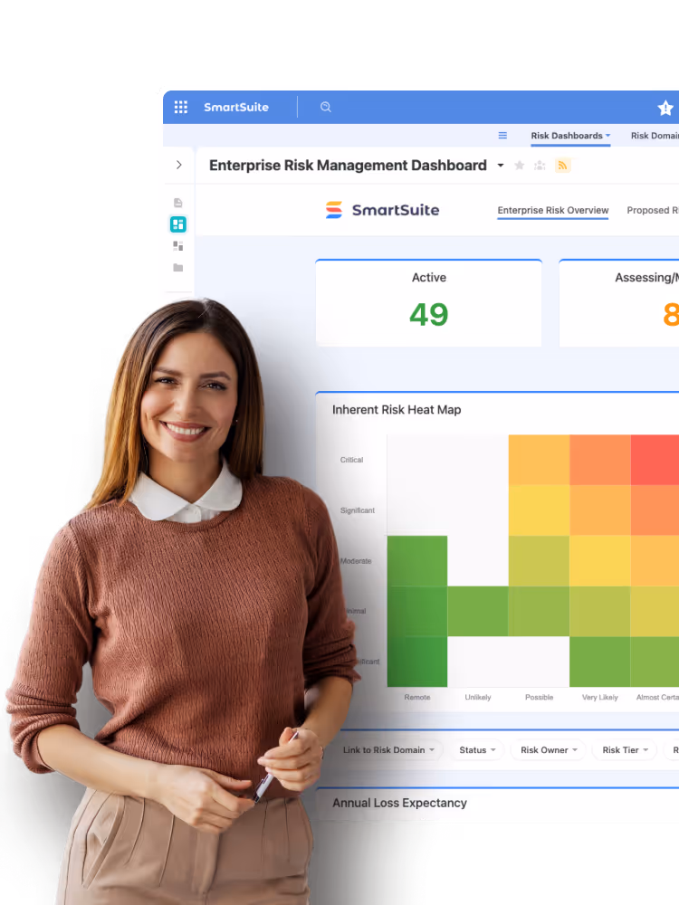The image size is (679, 905).
Task: Click the Remote axis label
Action: 416,697
